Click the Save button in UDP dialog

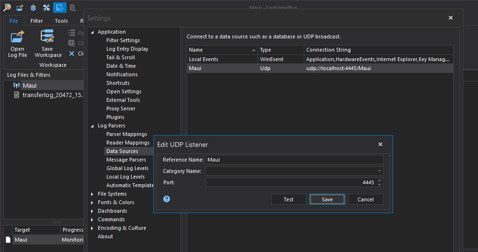coord(327,199)
